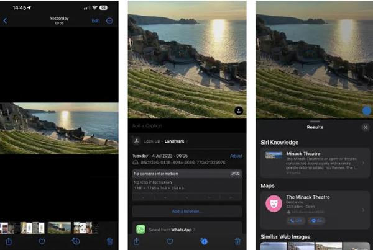Tap the back chevron in the left phone screen

coord(6,20)
